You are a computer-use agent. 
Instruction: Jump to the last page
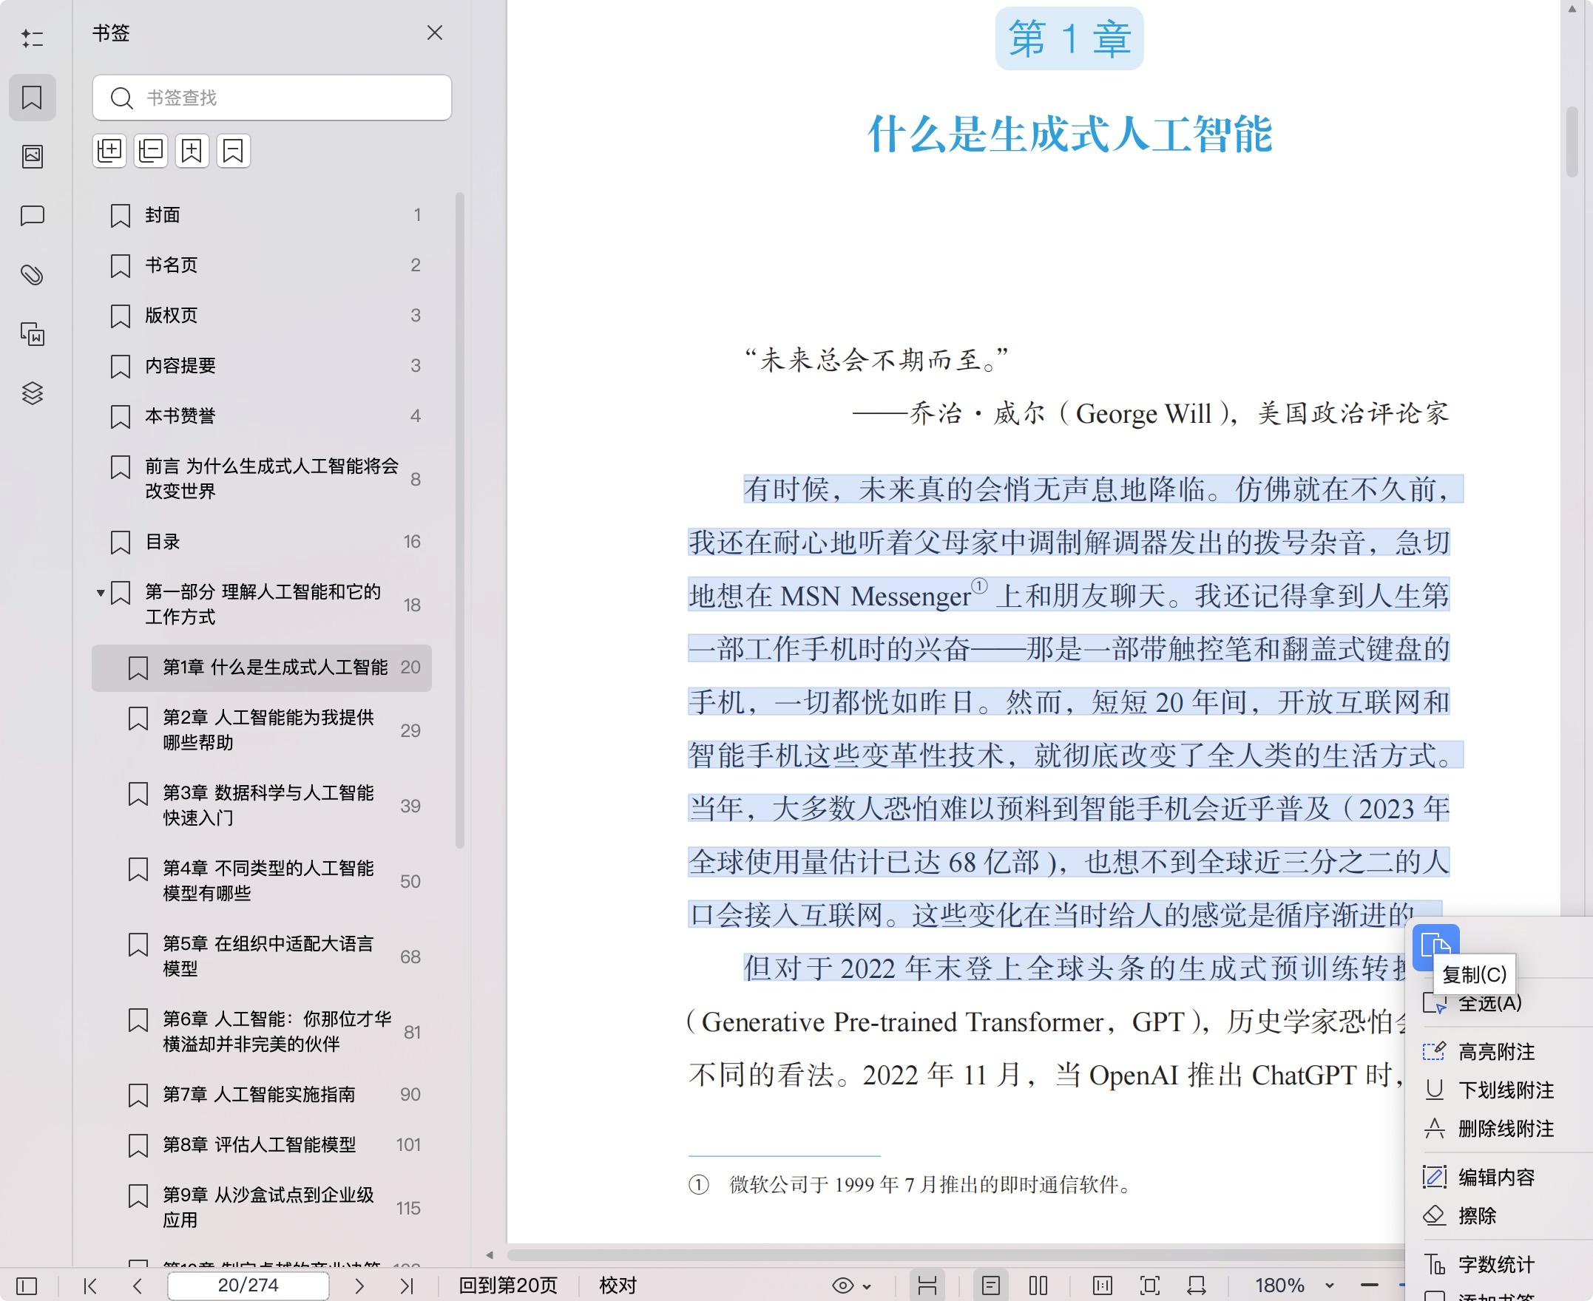pos(407,1286)
